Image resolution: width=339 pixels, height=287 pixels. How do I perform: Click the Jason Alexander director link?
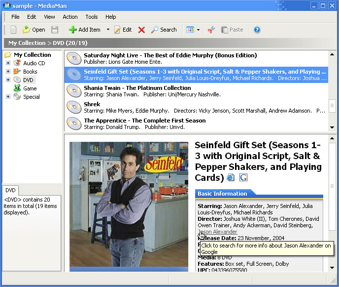click(217, 232)
